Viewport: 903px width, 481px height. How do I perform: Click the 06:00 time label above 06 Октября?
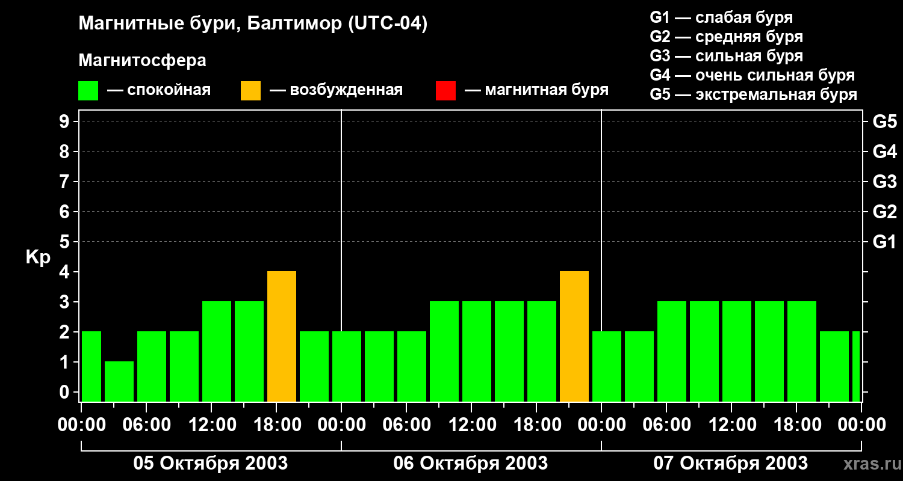pyautogui.click(x=406, y=424)
